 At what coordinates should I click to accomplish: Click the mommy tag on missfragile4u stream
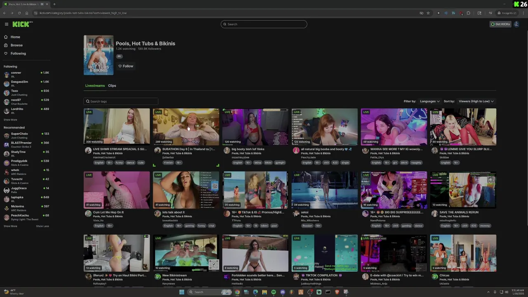(485, 226)
